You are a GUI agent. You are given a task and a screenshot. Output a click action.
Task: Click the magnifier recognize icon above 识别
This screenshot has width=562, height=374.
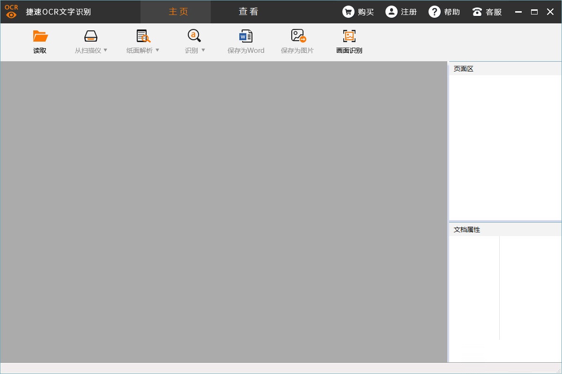pos(194,36)
